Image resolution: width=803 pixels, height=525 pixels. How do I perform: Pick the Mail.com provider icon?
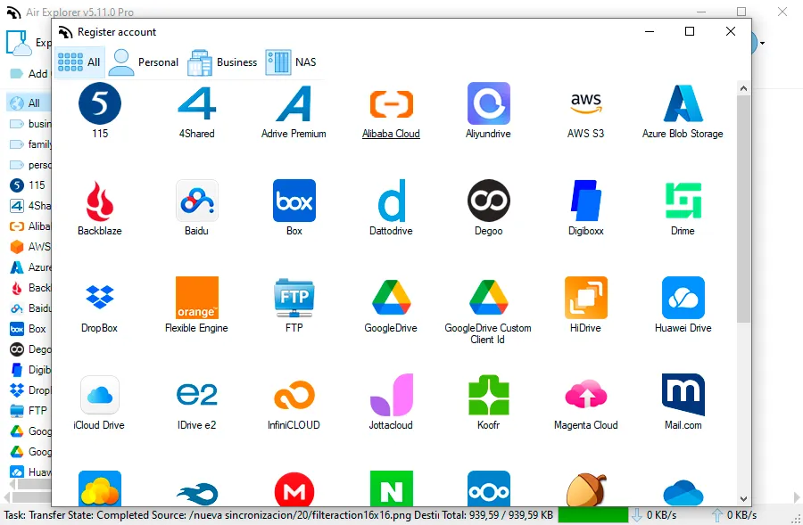683,395
